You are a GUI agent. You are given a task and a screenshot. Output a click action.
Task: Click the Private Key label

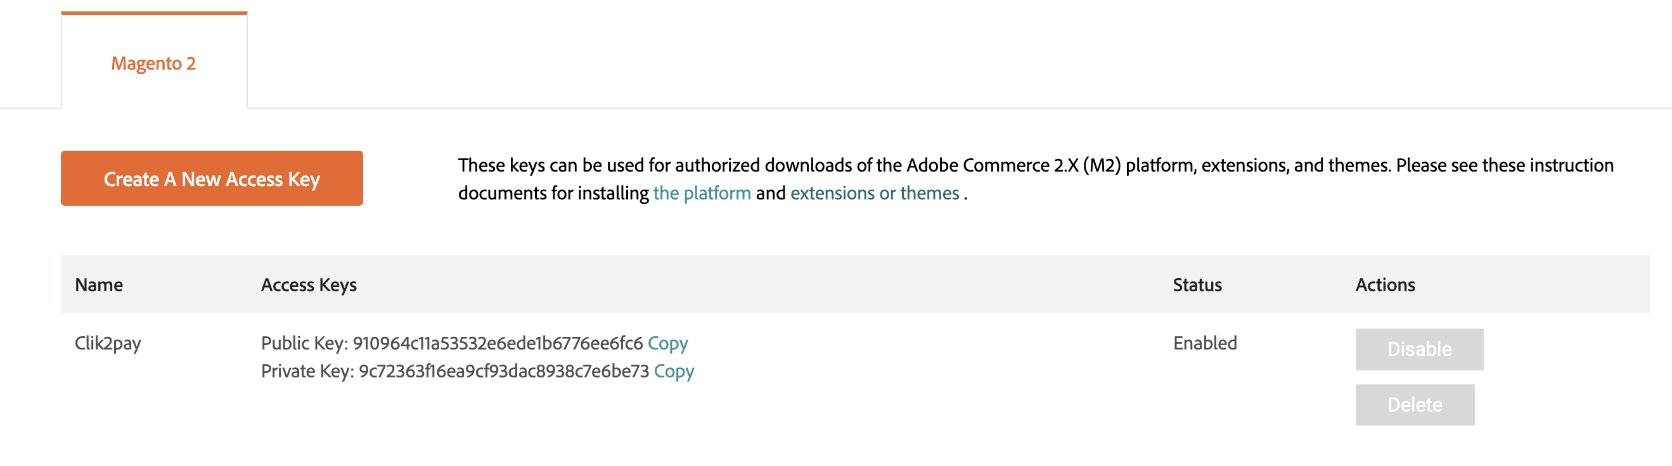coord(307,371)
